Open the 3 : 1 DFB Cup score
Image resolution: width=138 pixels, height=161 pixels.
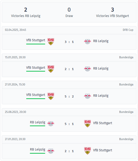[x=69, y=42]
